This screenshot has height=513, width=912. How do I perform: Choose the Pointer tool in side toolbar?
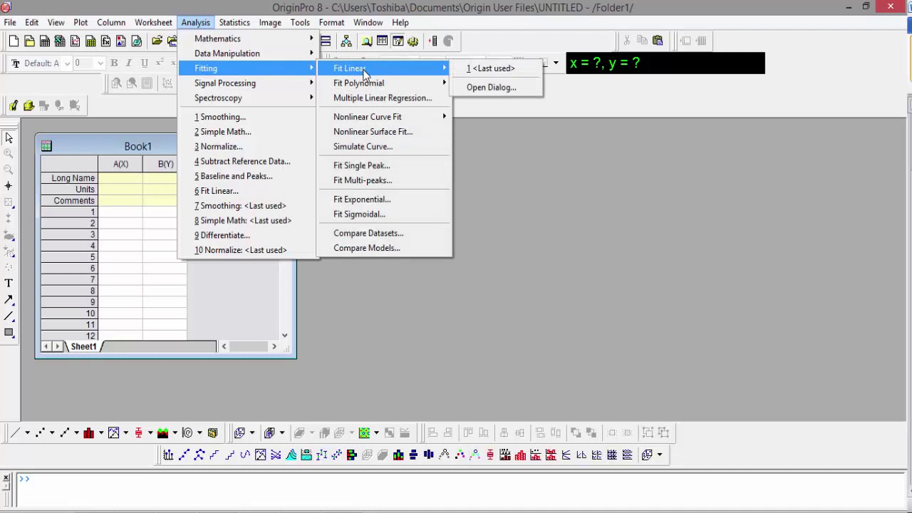9,138
